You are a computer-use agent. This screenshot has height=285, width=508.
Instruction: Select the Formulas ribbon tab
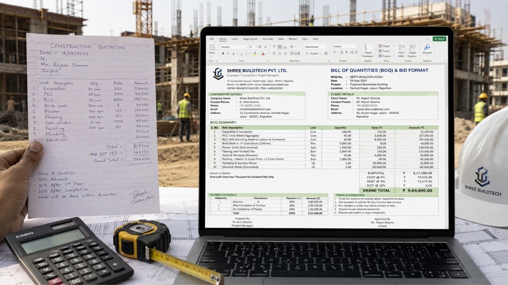(267, 39)
